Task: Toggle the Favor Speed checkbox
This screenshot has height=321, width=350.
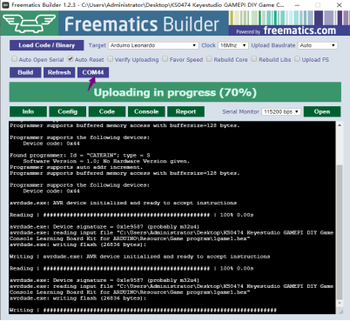Action: point(165,59)
